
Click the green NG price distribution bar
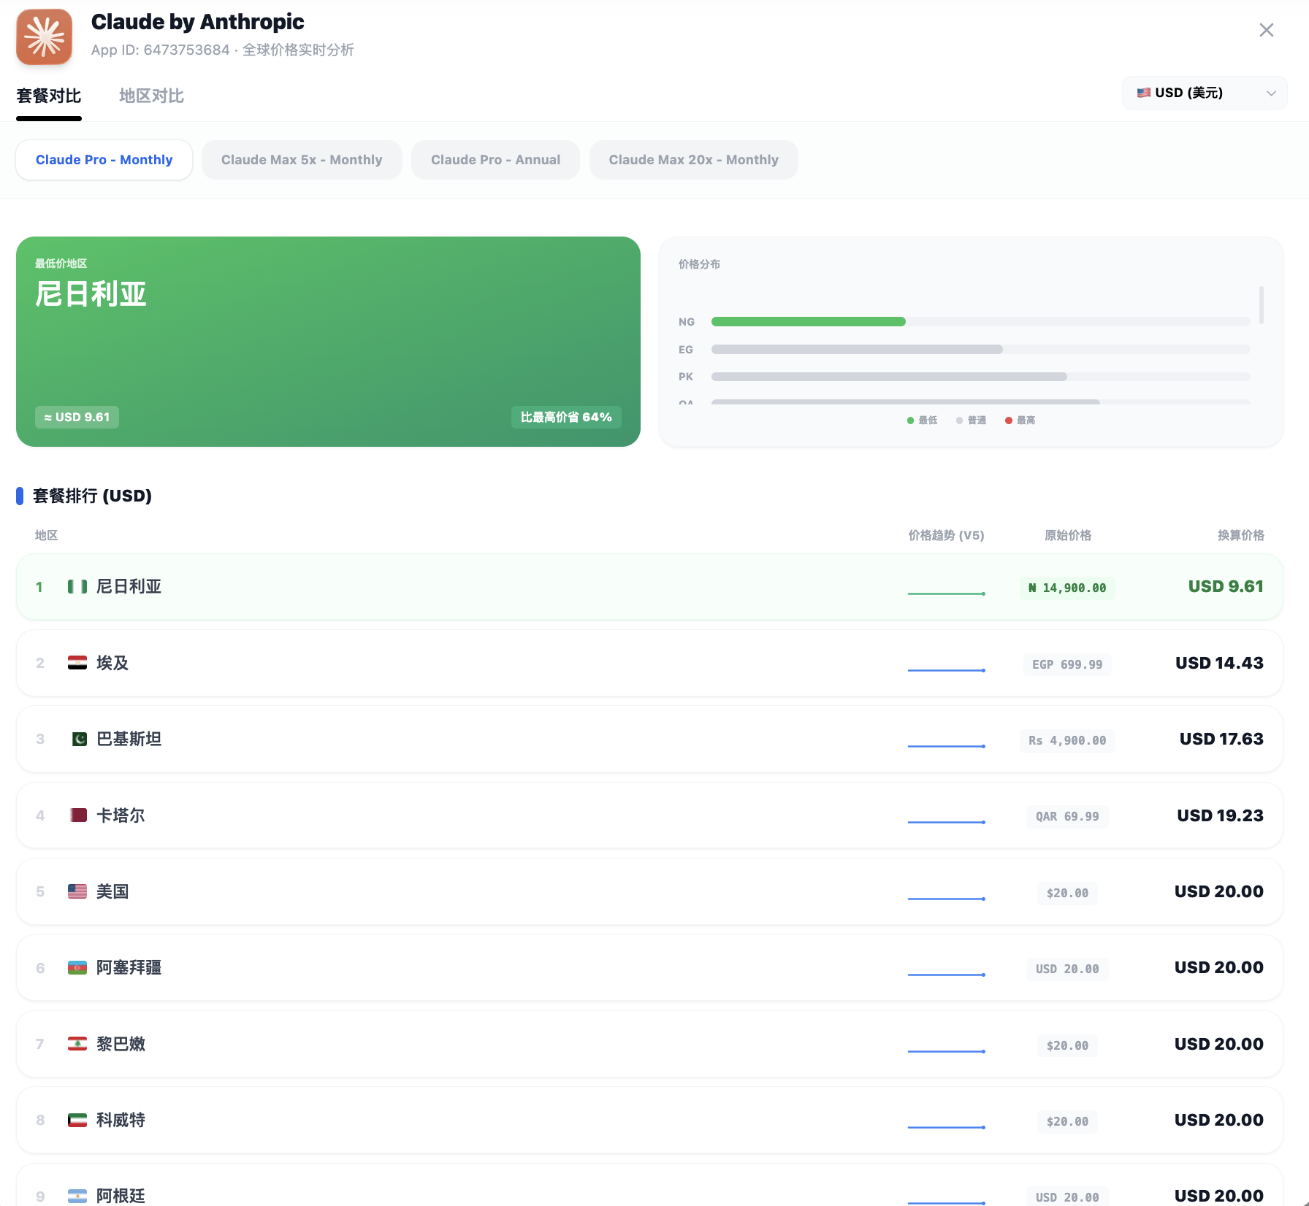pyautogui.click(x=808, y=322)
